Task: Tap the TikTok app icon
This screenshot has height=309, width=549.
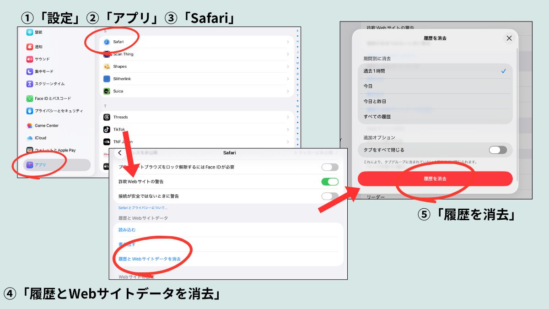Action: pyautogui.click(x=107, y=130)
